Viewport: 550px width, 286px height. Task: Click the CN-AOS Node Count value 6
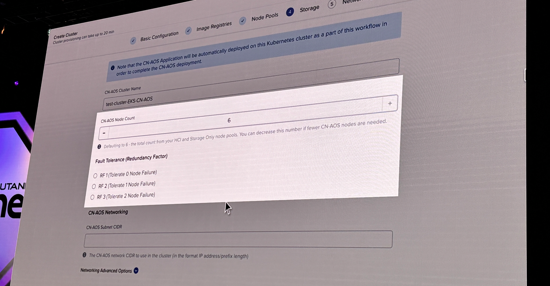coord(229,121)
